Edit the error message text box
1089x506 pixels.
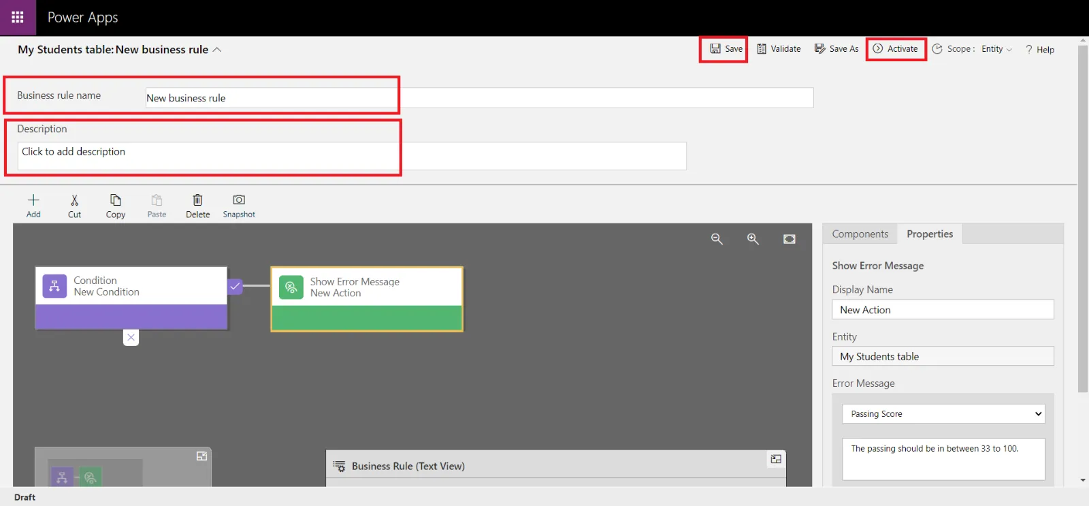coord(943,459)
